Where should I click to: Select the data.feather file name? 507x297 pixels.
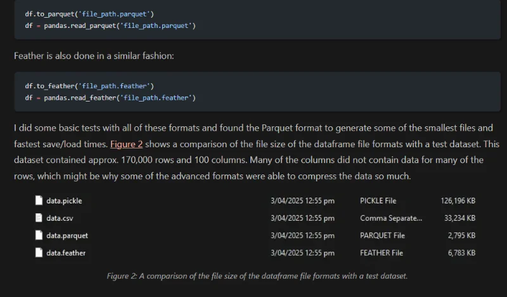click(x=66, y=253)
